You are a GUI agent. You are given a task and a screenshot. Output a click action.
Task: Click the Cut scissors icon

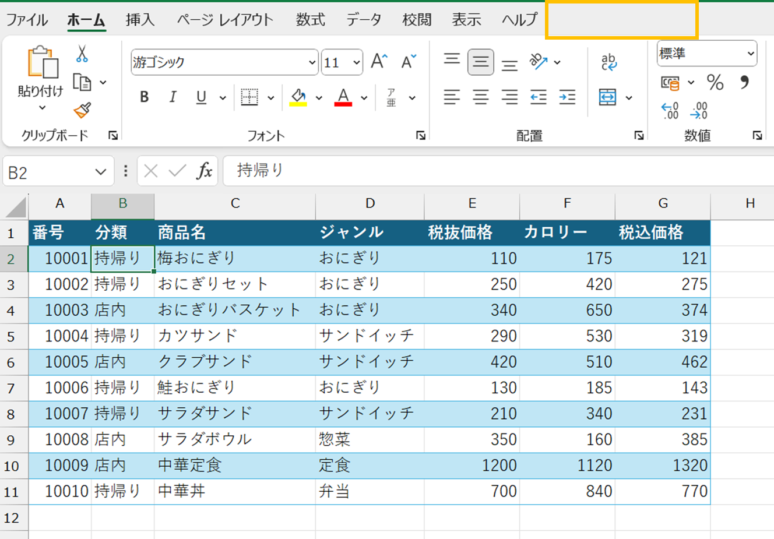coord(82,54)
